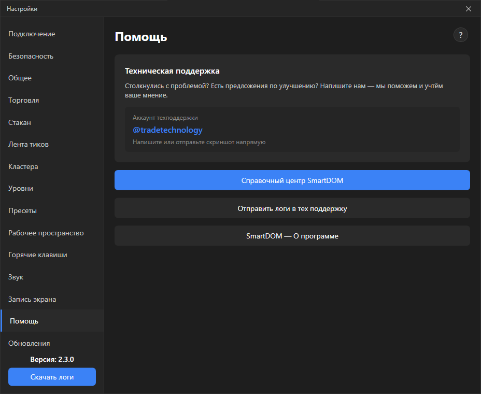Go to the Безопасность section
The width and height of the screenshot is (481, 394).
click(52, 56)
